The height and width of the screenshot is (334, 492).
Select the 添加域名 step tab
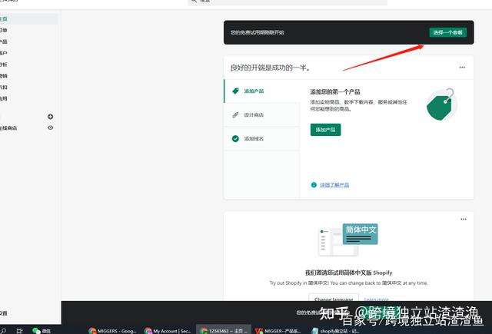pos(261,138)
